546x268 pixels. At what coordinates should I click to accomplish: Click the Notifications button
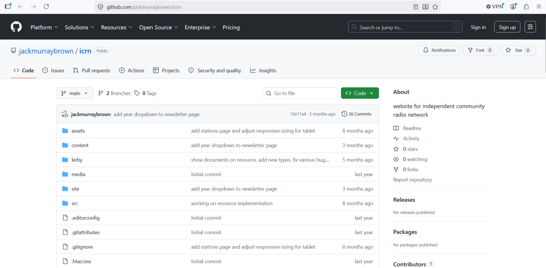click(x=439, y=50)
